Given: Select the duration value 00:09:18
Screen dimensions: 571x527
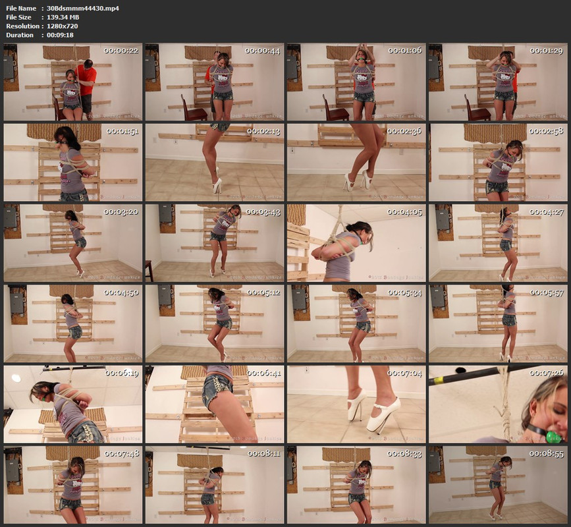Looking at the screenshot, I should click(x=60, y=35).
